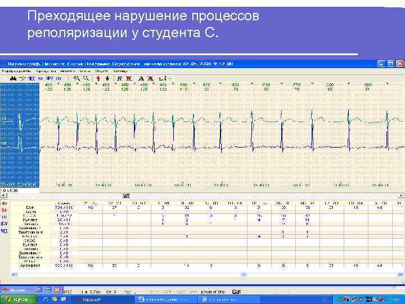Open the QT analysis toolbar button
This screenshot has width=405, height=304.
[x=59, y=78]
